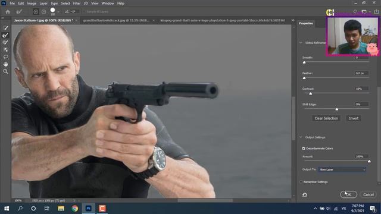Viewport: 381px width, 214px height.
Task: Open Camtasia from the taskbar
Action: coord(102,209)
